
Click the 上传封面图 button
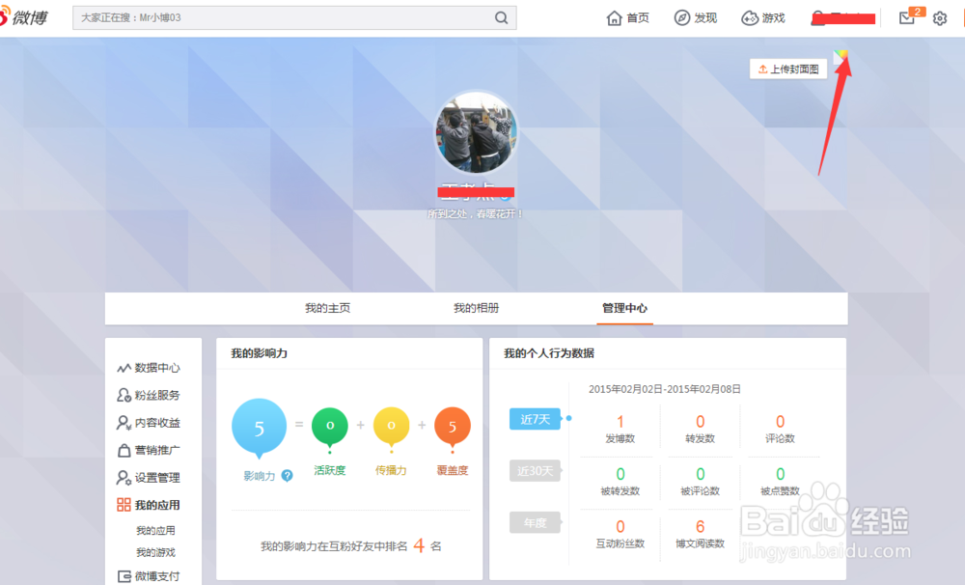(x=788, y=68)
